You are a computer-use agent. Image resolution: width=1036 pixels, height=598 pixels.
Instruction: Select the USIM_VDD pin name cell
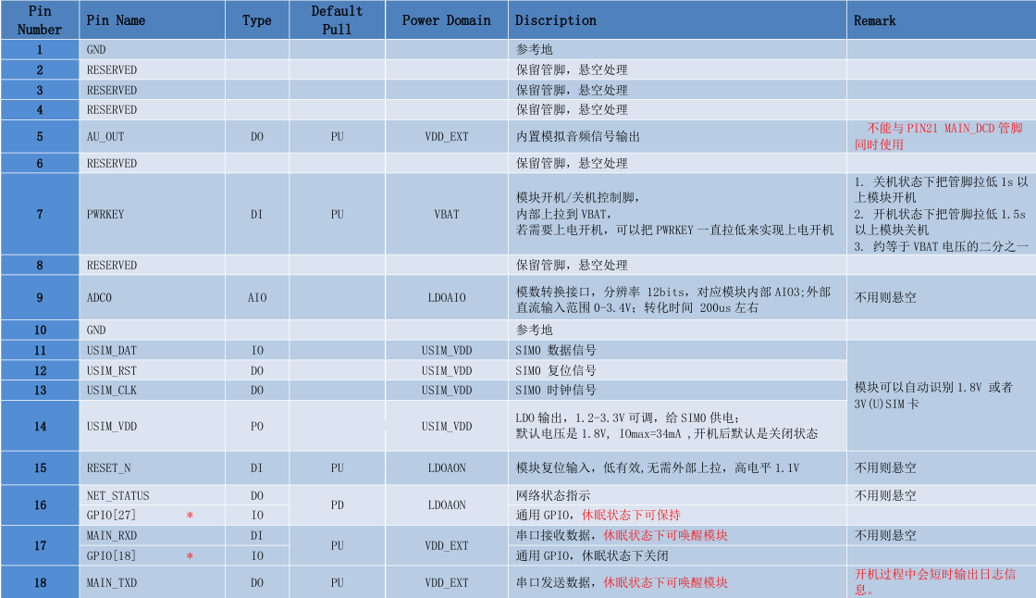(x=152, y=426)
